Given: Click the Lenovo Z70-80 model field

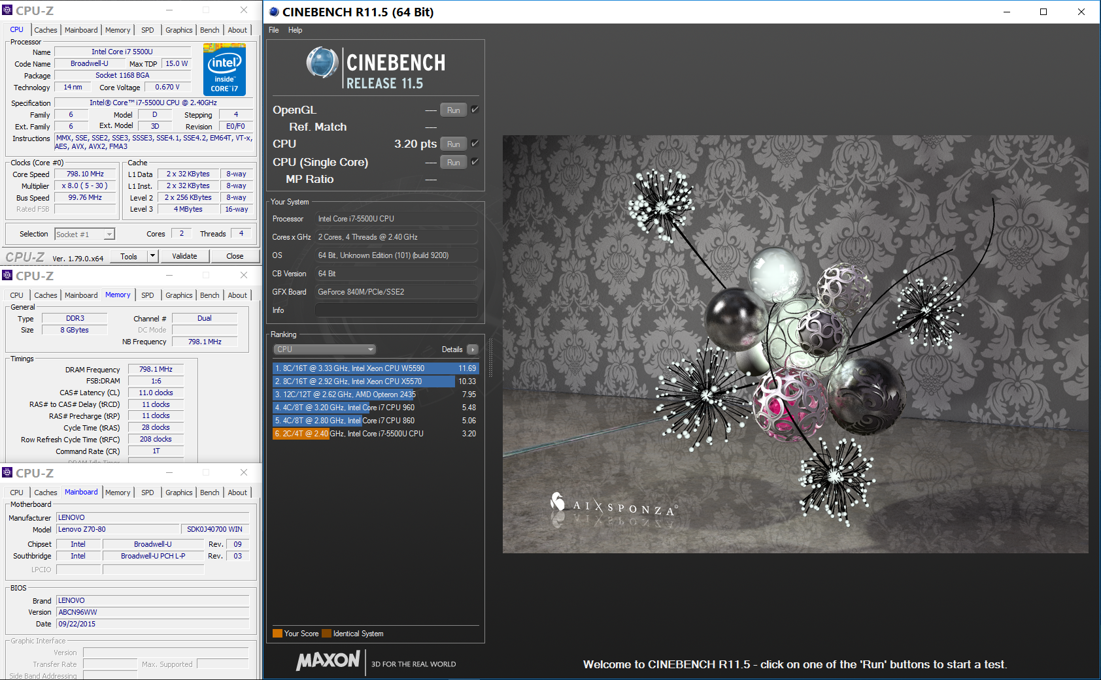Looking at the screenshot, I should [x=118, y=530].
